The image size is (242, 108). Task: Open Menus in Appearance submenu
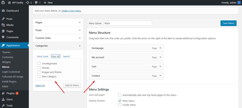coord(6,67)
